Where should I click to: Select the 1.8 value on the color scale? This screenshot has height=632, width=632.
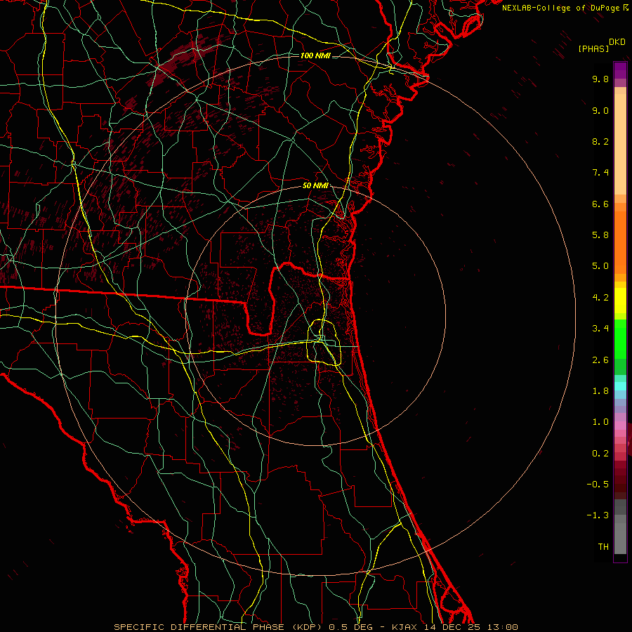coord(600,391)
